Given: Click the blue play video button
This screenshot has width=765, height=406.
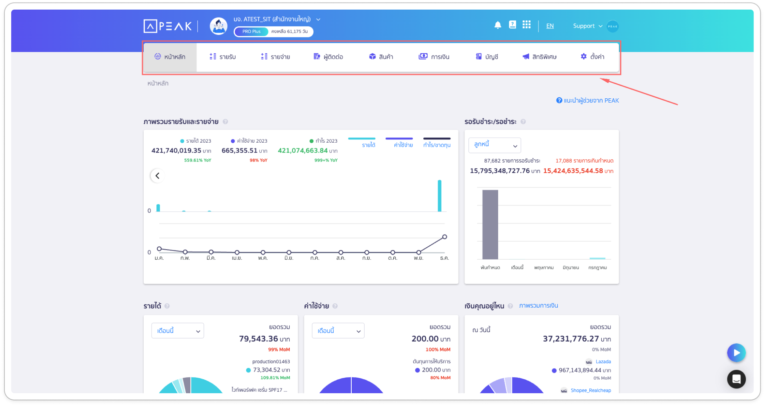Looking at the screenshot, I should (736, 352).
